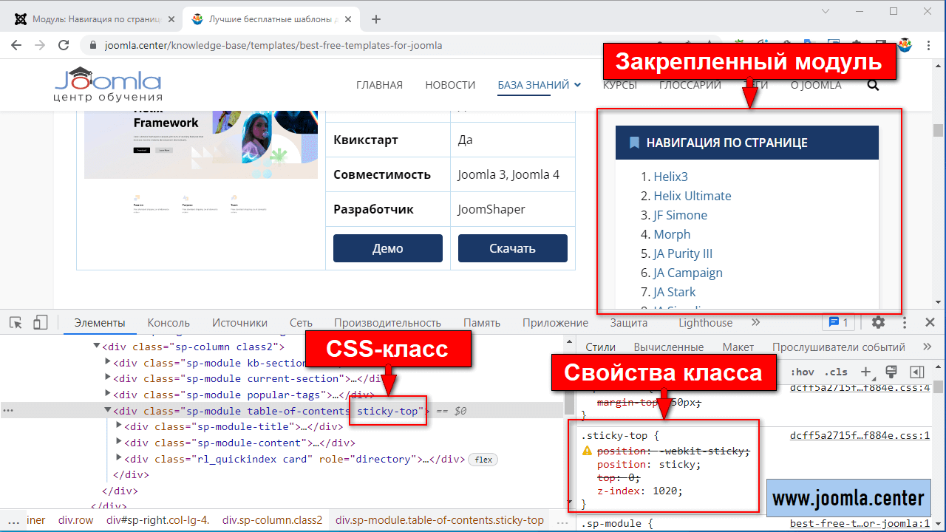Open the Helix Ultimate navigation link
The height and width of the screenshot is (532, 946).
pyautogui.click(x=692, y=196)
